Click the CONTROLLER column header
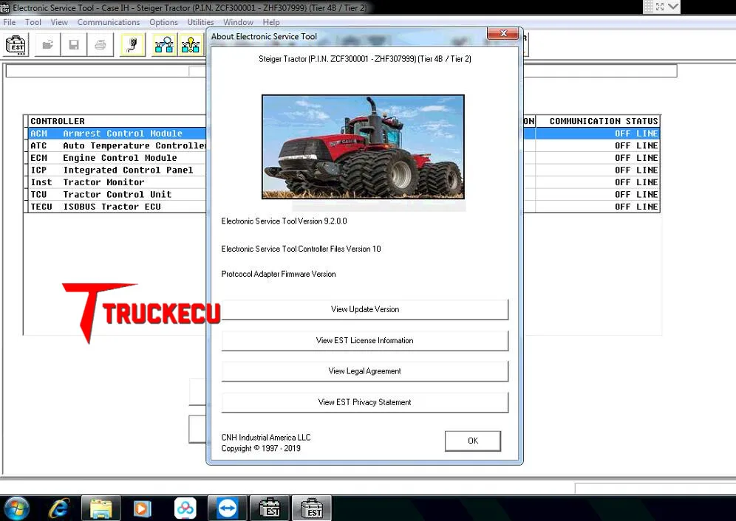 [x=117, y=121]
